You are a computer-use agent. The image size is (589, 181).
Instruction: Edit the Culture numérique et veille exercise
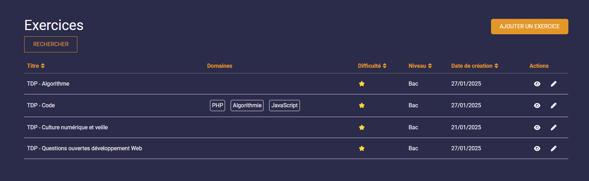point(554,128)
